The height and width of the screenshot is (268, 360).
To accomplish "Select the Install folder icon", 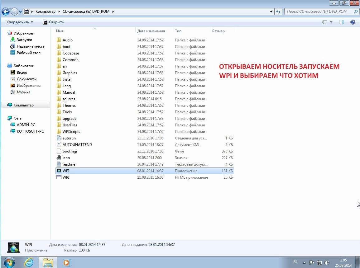I will (59, 79).
